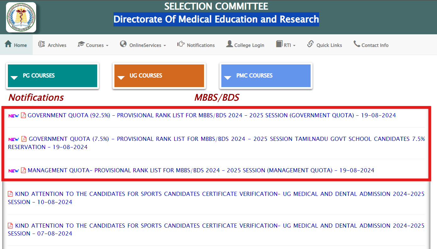This screenshot has height=249, width=437.
Task: Open the Courses dropdown menu
Action: [93, 45]
